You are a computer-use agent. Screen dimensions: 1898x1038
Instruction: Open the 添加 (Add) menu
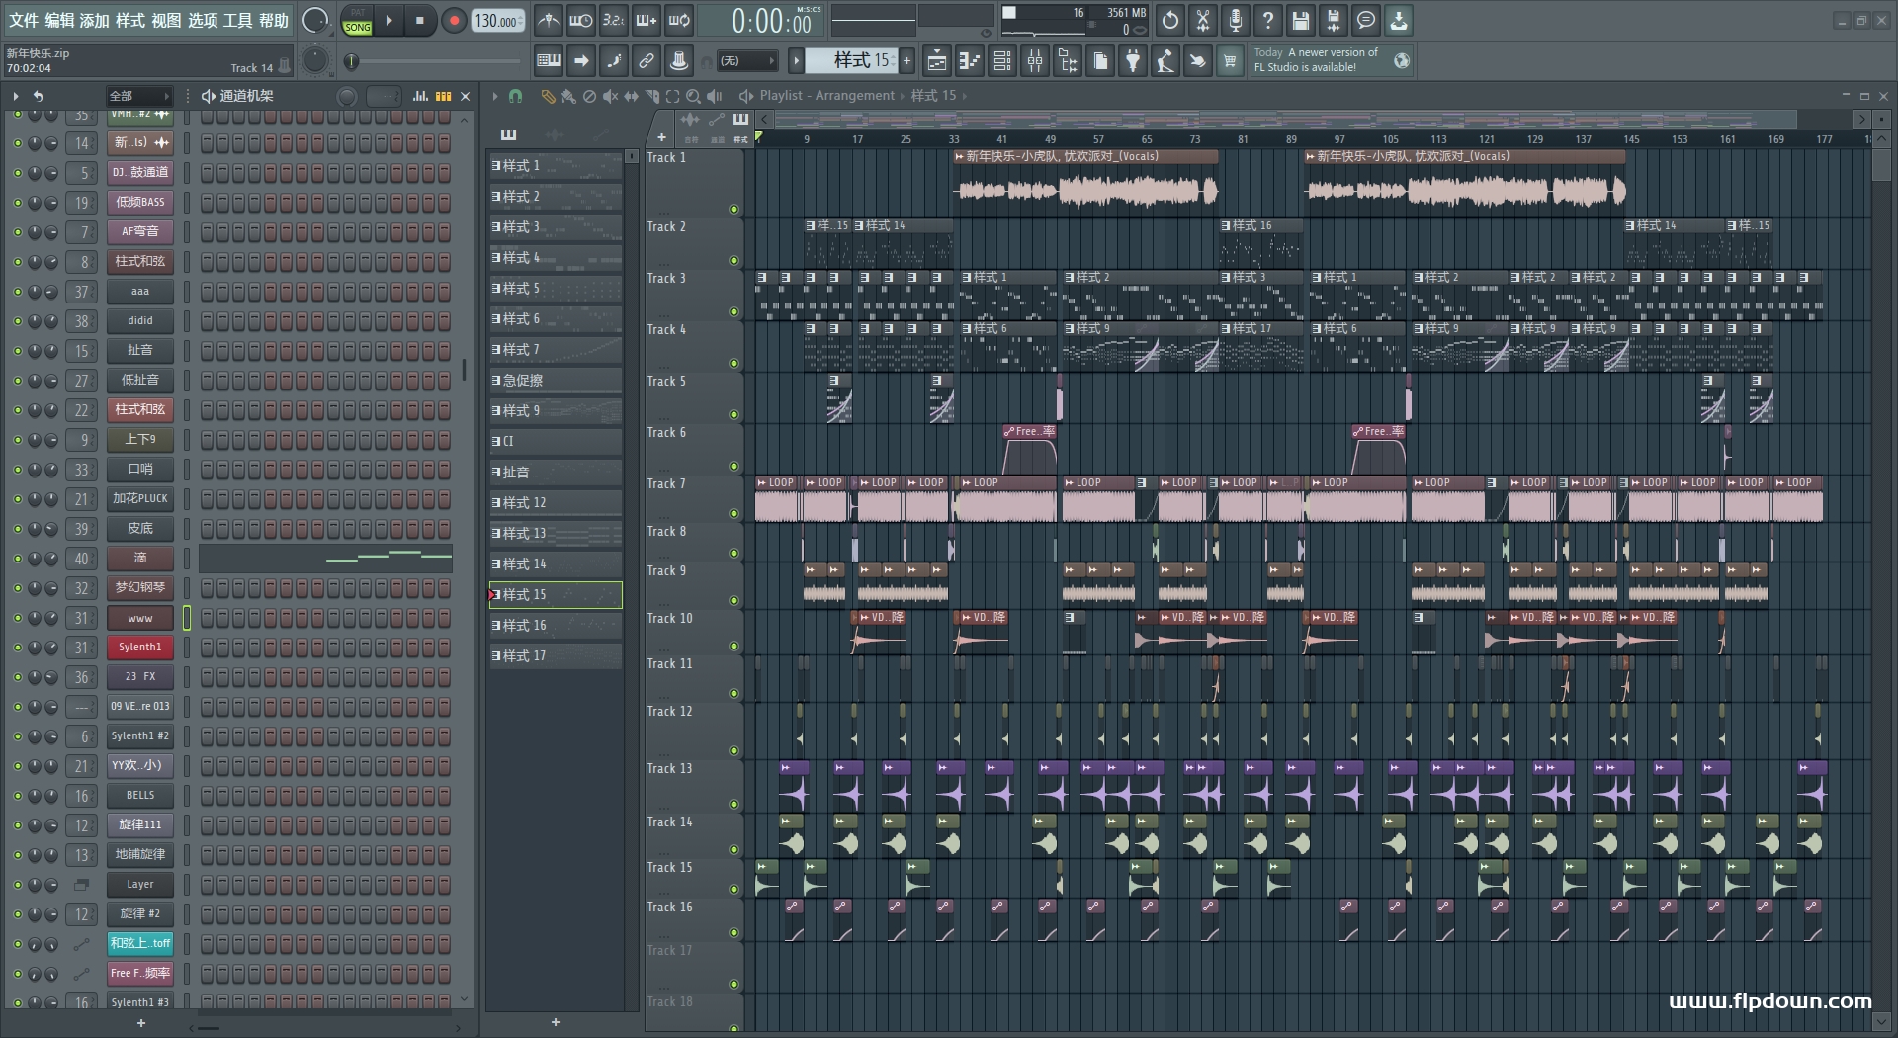pyautogui.click(x=95, y=20)
